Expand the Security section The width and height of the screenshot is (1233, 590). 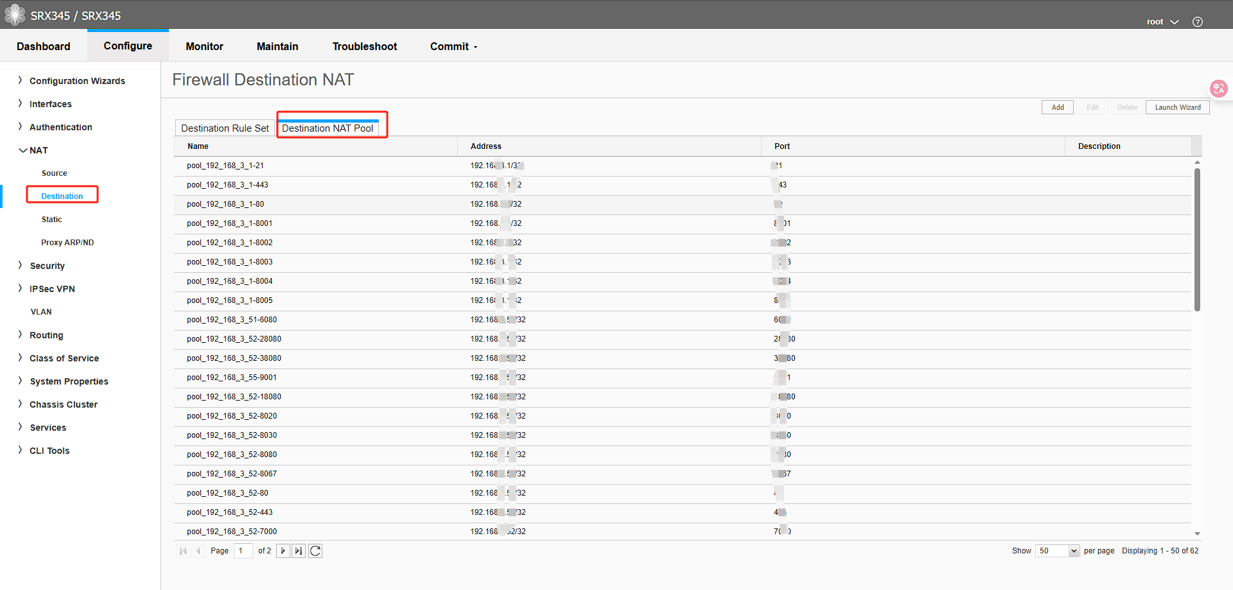[x=47, y=265]
